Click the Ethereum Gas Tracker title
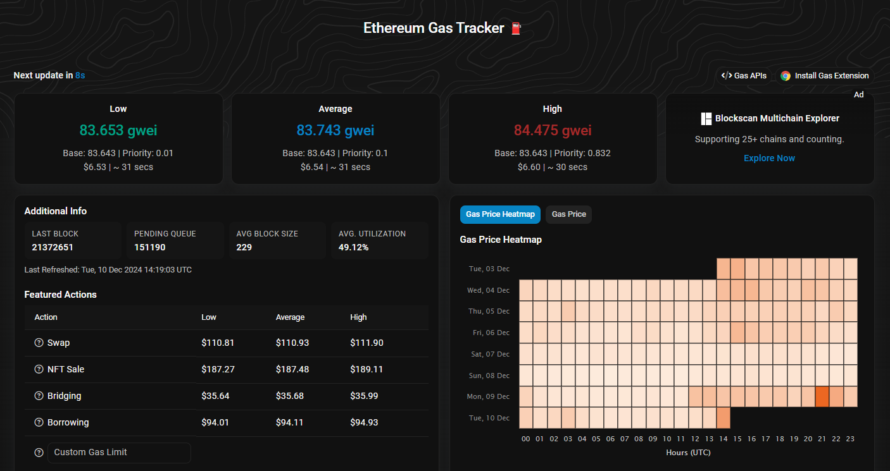Viewport: 890px width, 471px height. [x=434, y=28]
